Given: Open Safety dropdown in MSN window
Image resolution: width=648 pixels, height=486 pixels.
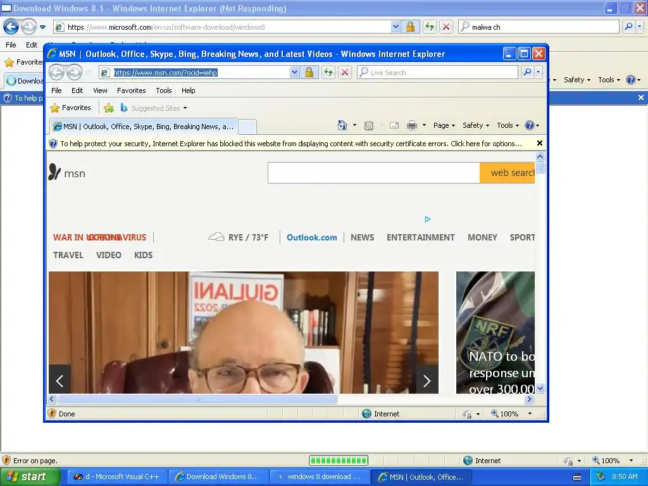Looking at the screenshot, I should point(476,125).
